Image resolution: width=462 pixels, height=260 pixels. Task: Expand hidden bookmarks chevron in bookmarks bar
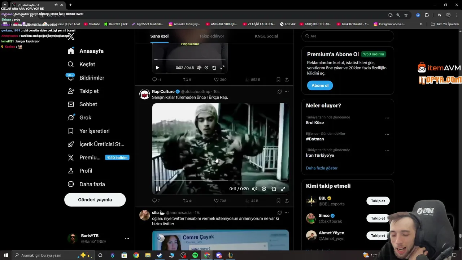click(421, 24)
